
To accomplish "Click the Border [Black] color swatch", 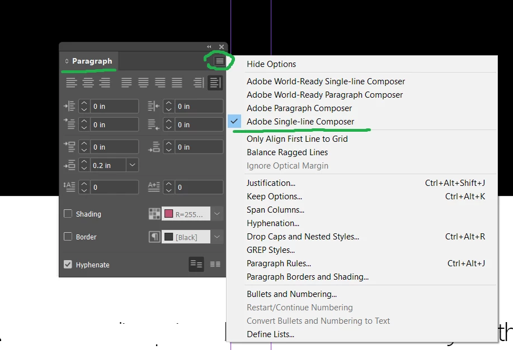I will point(168,237).
